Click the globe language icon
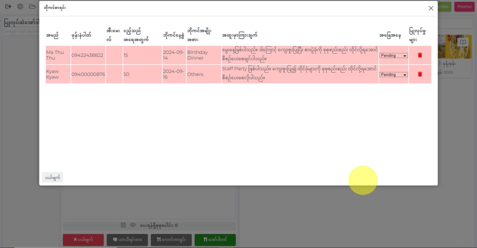The height and width of the screenshot is (248, 477). pyautogui.click(x=20, y=7)
